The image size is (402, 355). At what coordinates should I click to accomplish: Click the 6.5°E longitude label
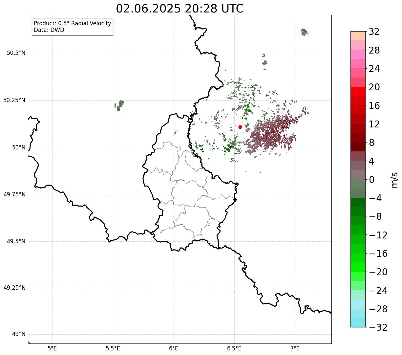pos(235,348)
